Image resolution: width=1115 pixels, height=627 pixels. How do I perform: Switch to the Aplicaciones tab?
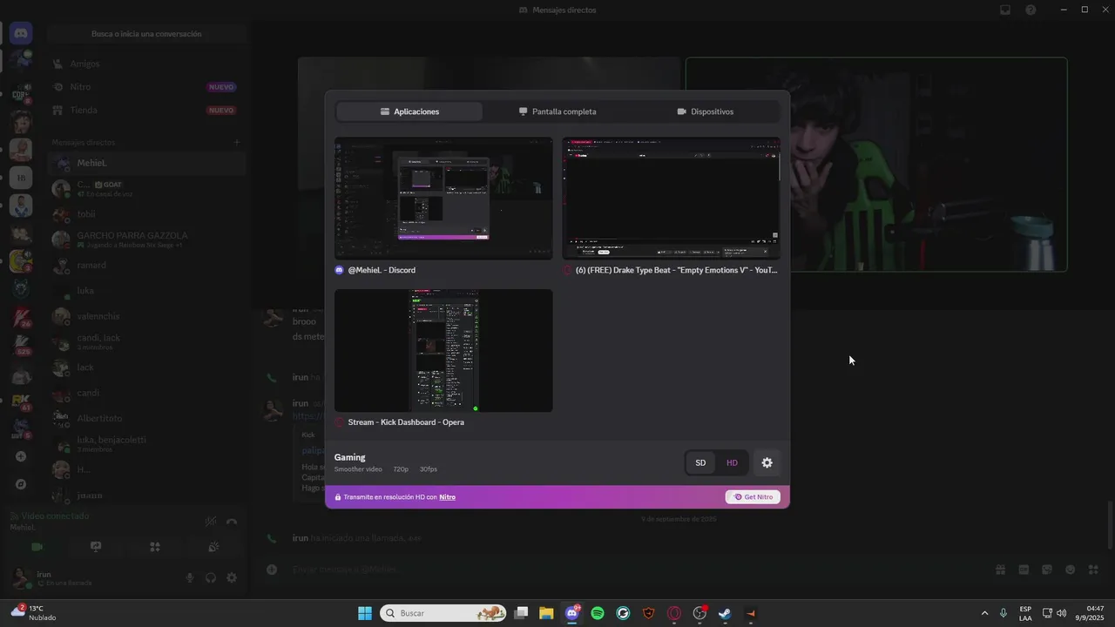coord(409,111)
